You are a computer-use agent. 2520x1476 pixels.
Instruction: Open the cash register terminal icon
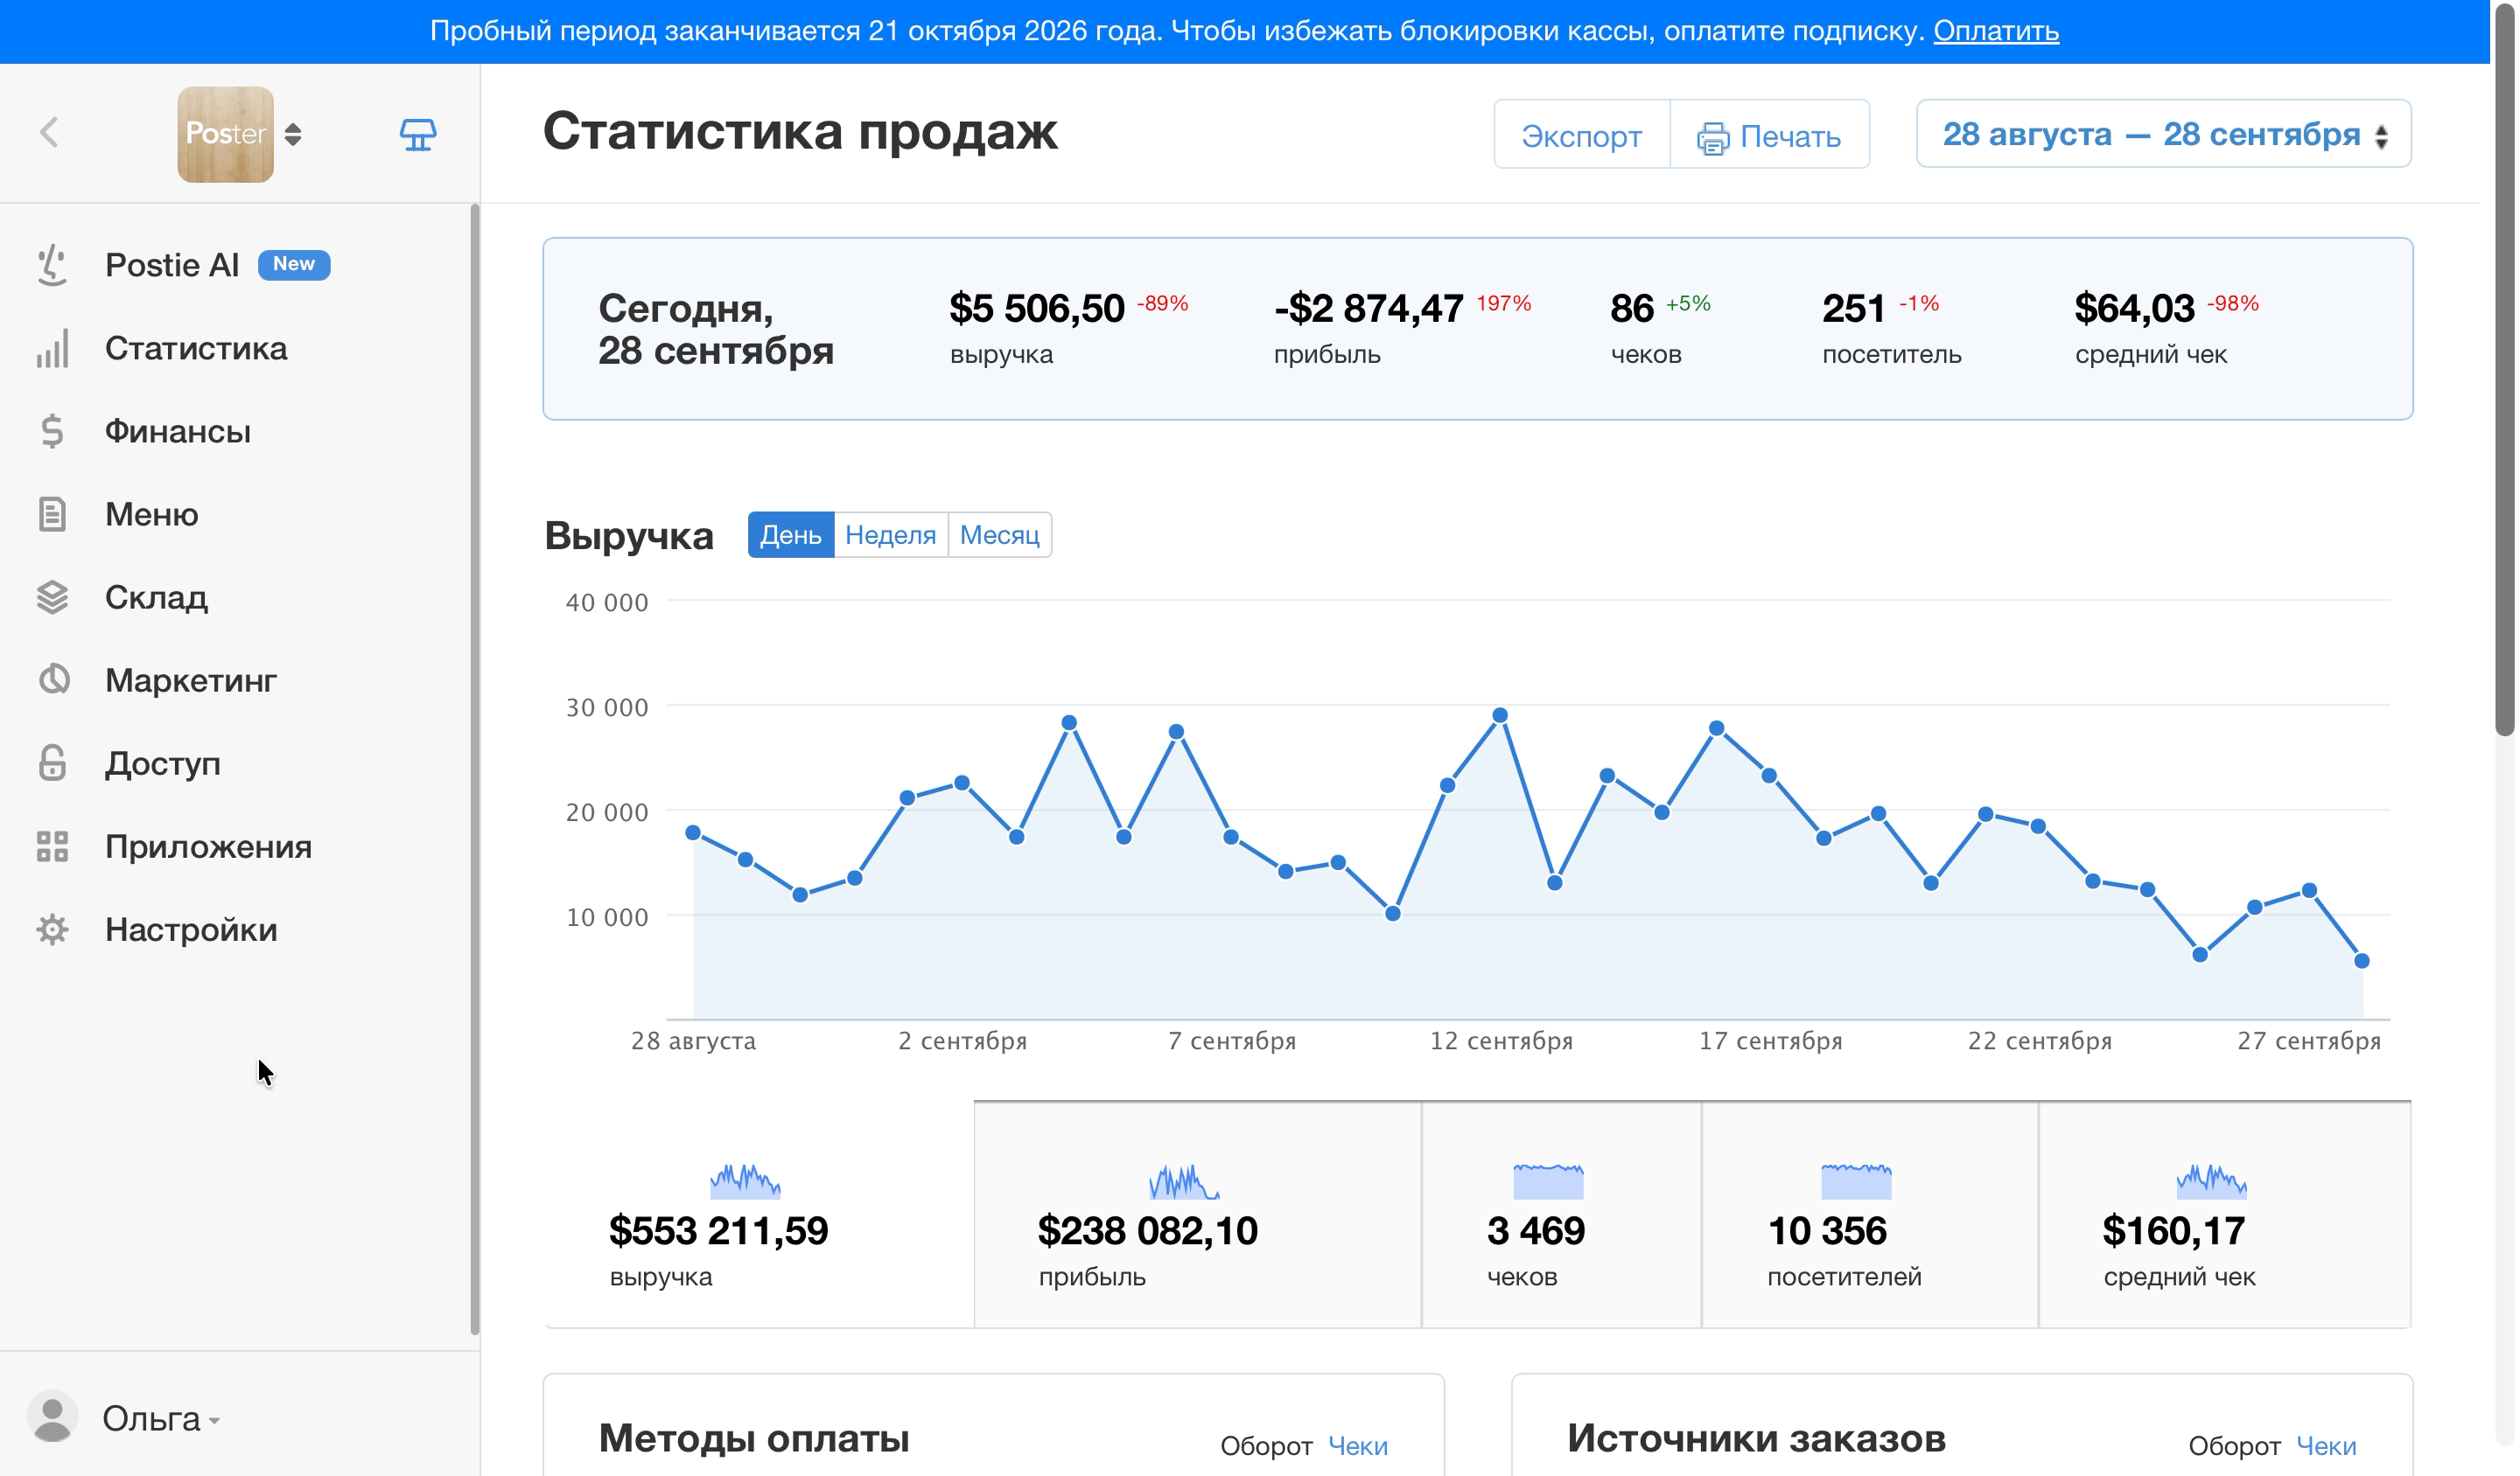418,134
